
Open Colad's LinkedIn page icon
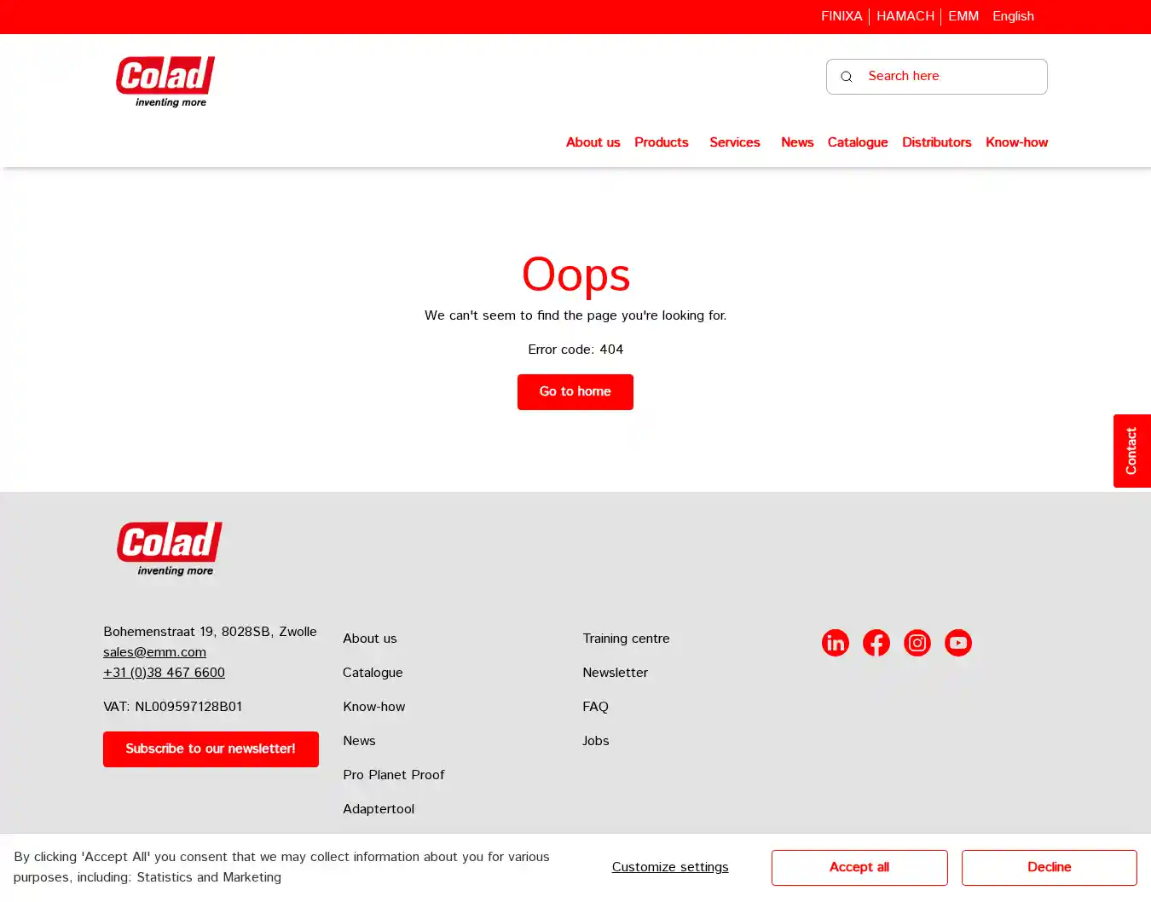[835, 643]
